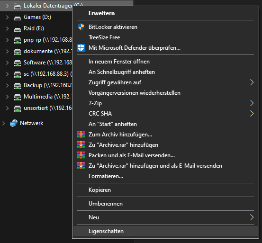This screenshot has height=243, width=262.
Task: Click the Backup network drive icon
Action: [18, 86]
